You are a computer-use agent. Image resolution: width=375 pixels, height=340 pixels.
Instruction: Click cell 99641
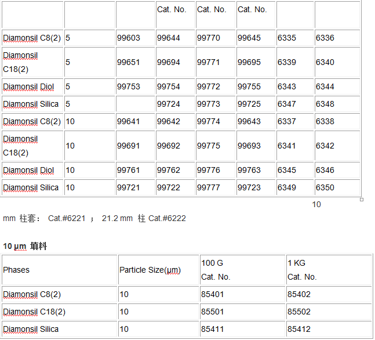(x=135, y=121)
